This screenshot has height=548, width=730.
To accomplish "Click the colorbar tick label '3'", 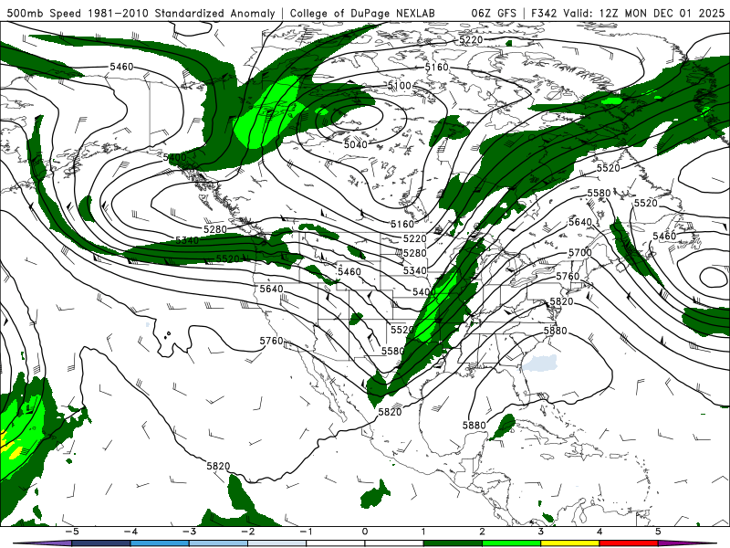I will [540, 532].
